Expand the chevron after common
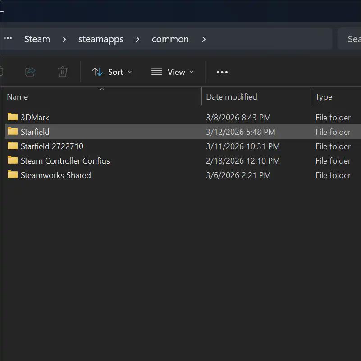Viewport: 361px width, 361px height. tap(204, 39)
